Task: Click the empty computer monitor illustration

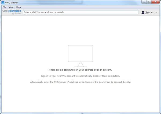Action: point(80,56)
